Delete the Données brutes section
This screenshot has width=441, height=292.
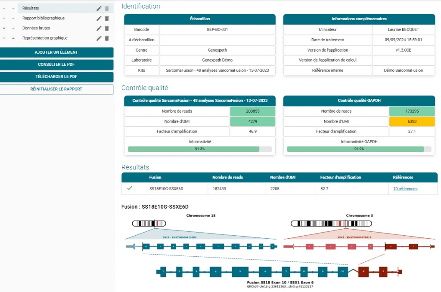click(x=106, y=28)
